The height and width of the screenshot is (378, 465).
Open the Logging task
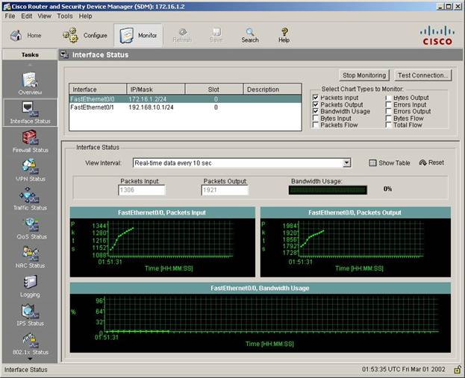[x=30, y=286]
